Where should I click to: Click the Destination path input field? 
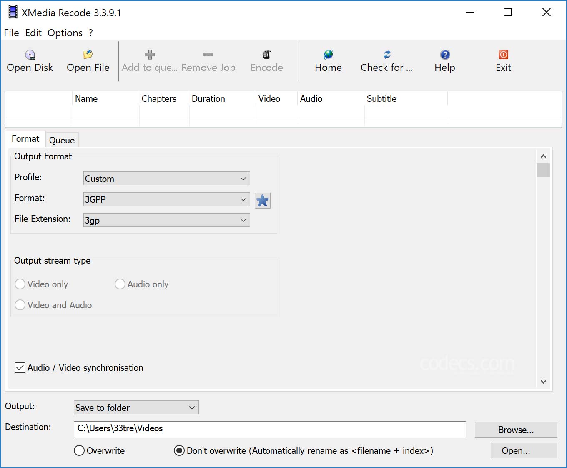click(269, 429)
